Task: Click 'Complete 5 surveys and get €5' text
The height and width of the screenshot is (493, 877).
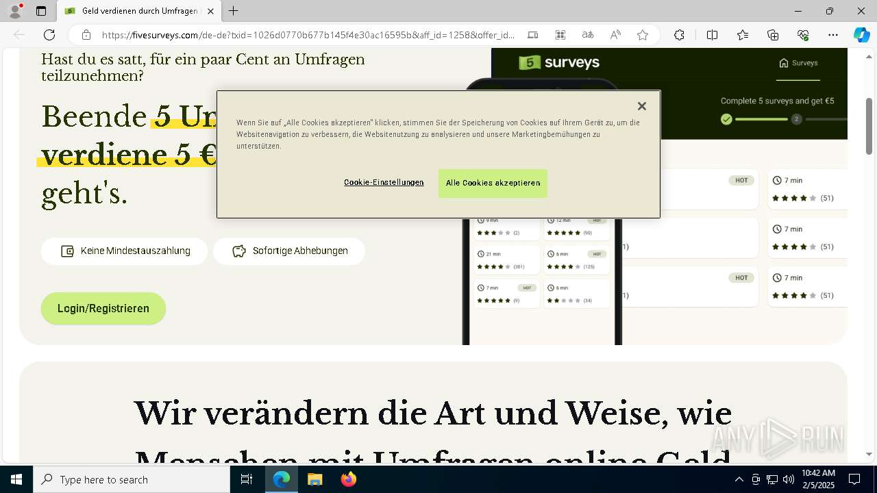Action: [x=777, y=101]
